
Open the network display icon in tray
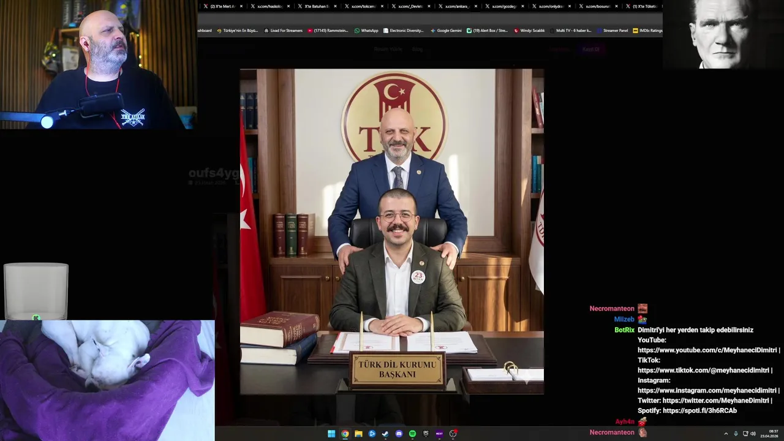pos(745,434)
